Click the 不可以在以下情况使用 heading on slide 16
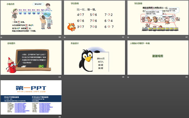This screenshot has width=189, height=118. [x=40, y=97]
